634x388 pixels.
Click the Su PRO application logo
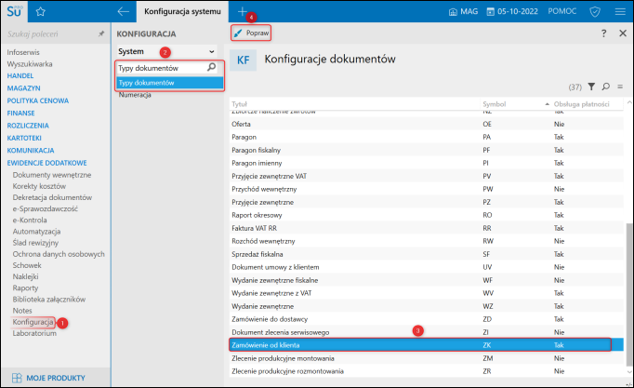tap(14, 11)
